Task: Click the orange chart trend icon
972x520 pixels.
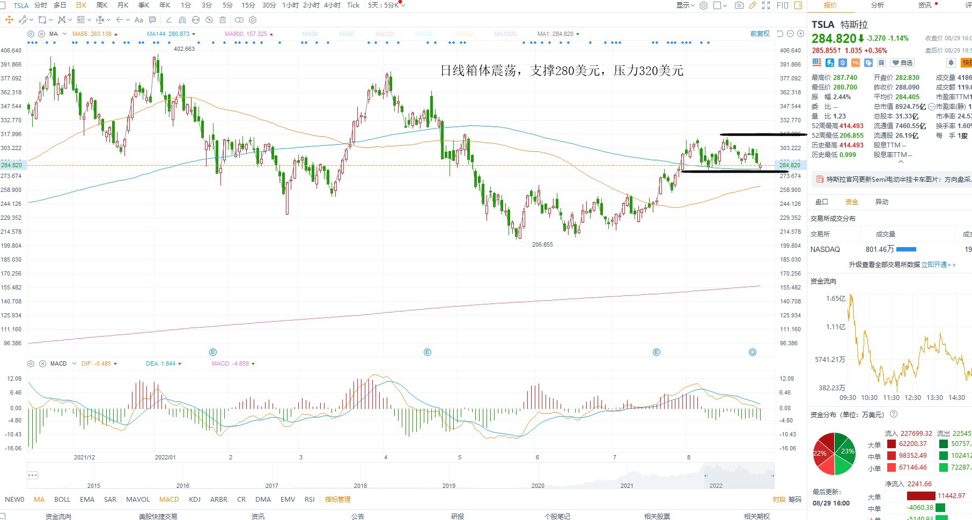Action: [x=856, y=63]
